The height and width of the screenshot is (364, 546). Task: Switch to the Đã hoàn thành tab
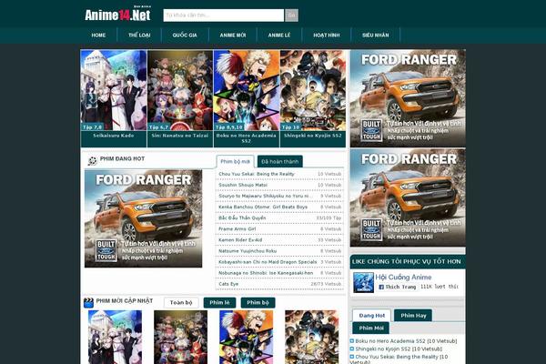coord(280,162)
